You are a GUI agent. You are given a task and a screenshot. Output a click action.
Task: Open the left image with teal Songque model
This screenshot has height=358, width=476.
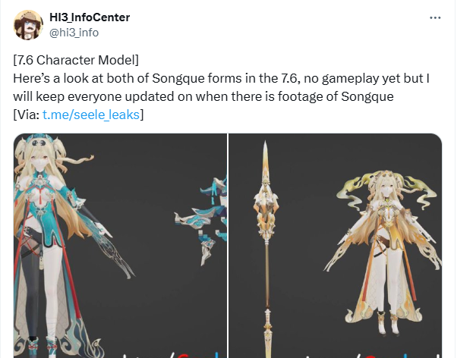coord(120,246)
